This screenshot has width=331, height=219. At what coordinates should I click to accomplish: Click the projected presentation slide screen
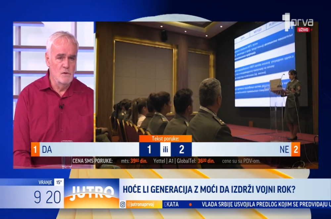pyautogui.click(x=264, y=65)
